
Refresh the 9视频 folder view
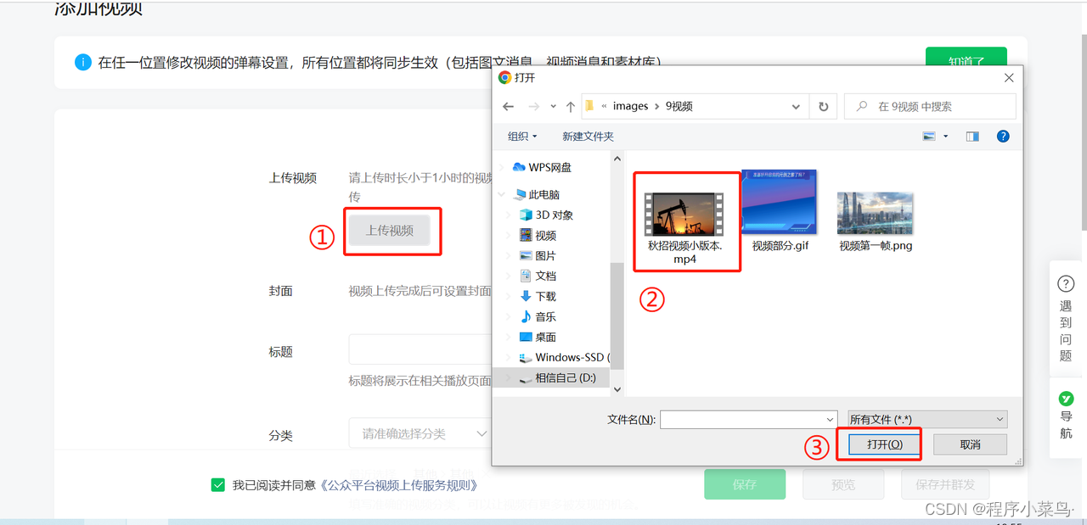point(823,107)
